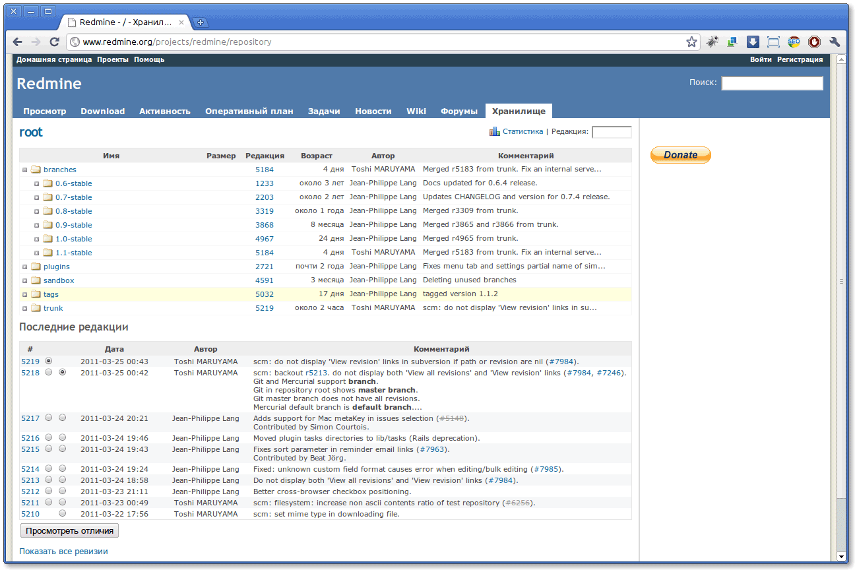Click the globe site icon in address bar
The width and height of the screenshot is (855, 570).
pyautogui.click(x=75, y=42)
